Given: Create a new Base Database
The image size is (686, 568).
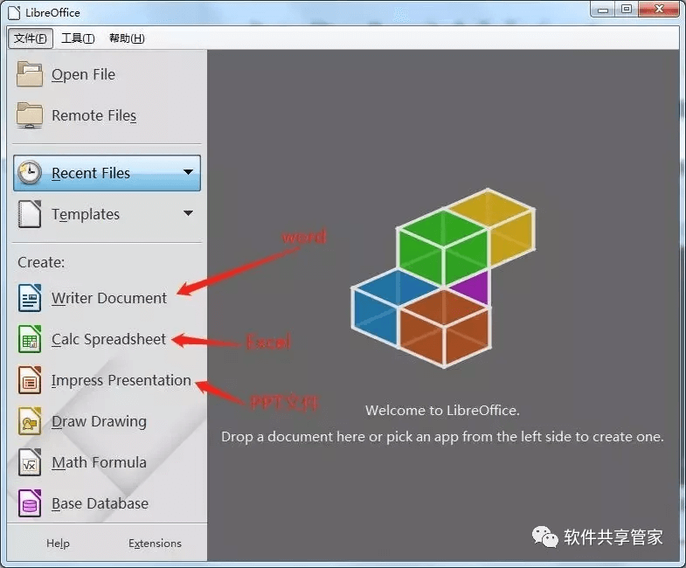Looking at the screenshot, I should (x=84, y=503).
